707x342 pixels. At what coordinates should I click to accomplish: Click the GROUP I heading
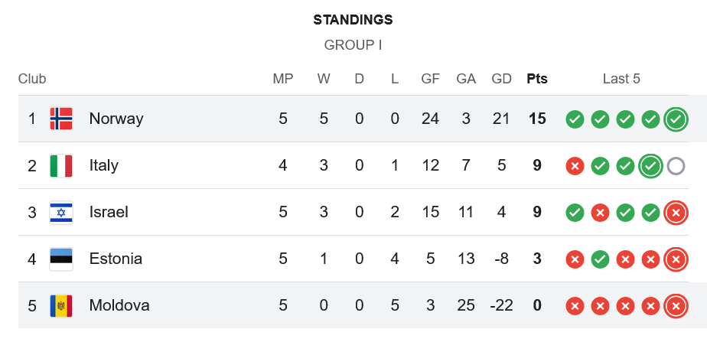353,45
